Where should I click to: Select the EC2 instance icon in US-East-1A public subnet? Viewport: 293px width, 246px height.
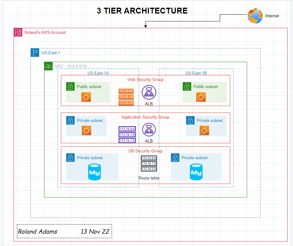click(x=86, y=97)
